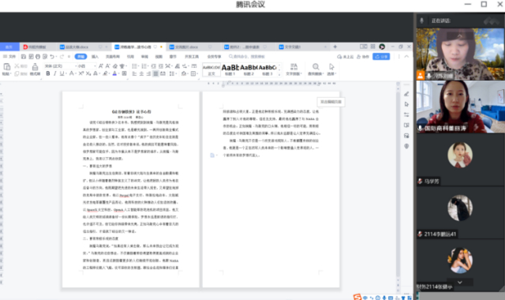Align text left in paragraph group
Image resolution: width=505 pixels, height=300 pixels.
134,73
